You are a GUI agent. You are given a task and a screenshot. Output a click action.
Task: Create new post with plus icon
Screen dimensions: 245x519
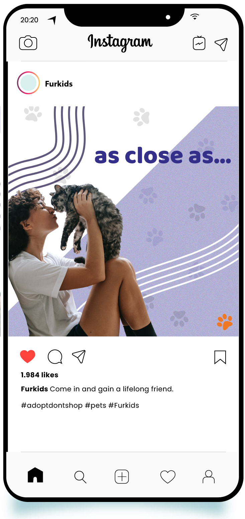[x=122, y=477]
